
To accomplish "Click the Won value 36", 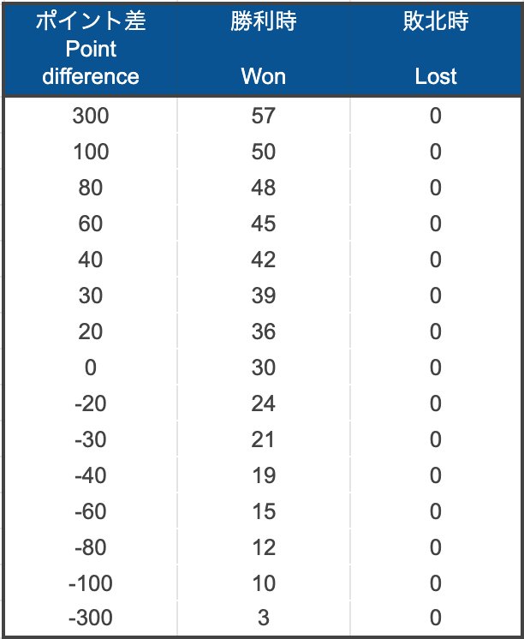I will 264,331.
